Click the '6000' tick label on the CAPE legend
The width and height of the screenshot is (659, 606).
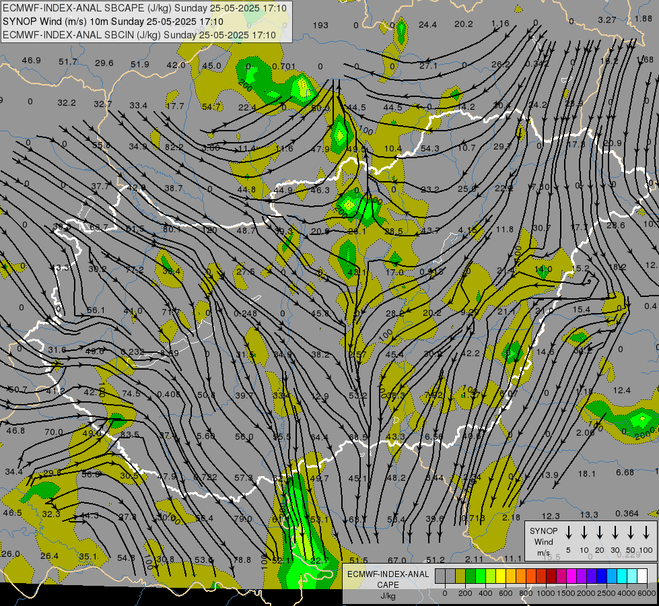647,593
